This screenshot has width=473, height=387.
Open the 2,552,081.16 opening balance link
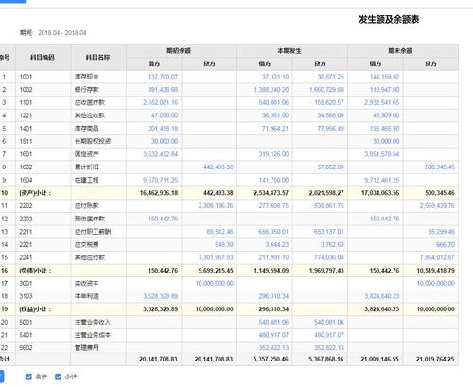(161, 102)
